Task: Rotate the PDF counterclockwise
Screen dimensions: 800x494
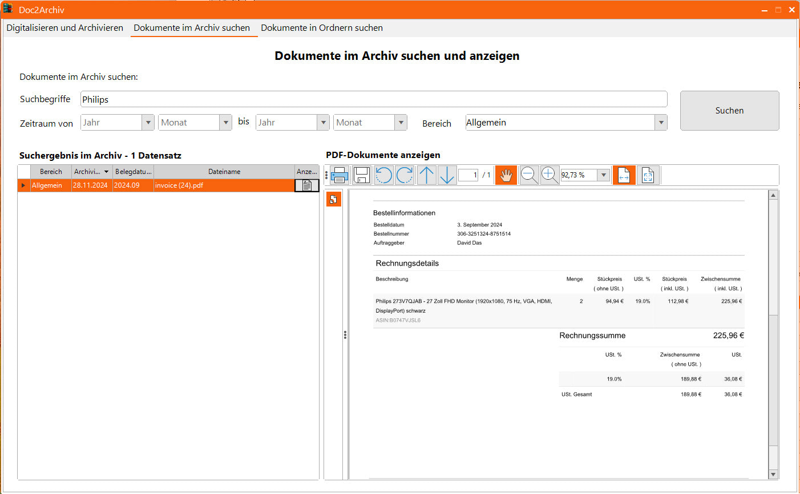Action: click(x=383, y=175)
